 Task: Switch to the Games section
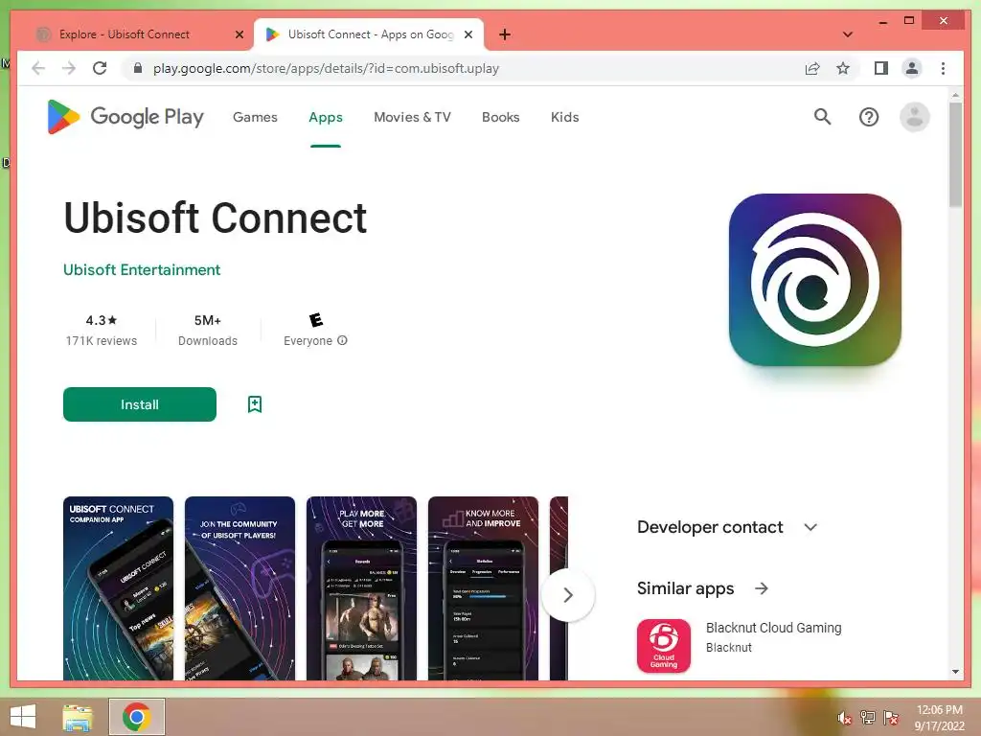click(255, 117)
